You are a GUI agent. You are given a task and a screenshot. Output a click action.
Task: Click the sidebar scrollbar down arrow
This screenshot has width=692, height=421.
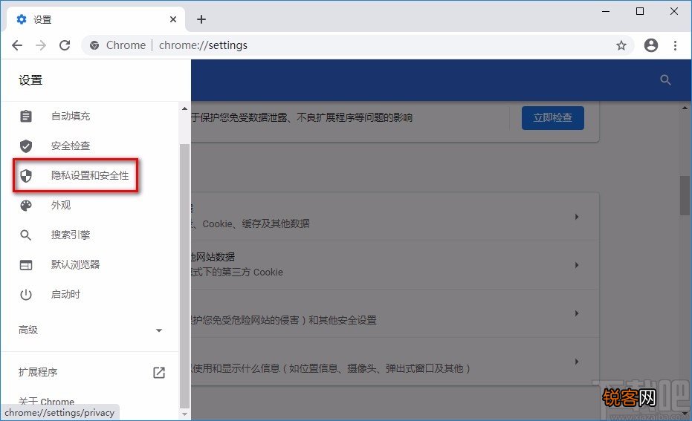pyautogui.click(x=184, y=414)
